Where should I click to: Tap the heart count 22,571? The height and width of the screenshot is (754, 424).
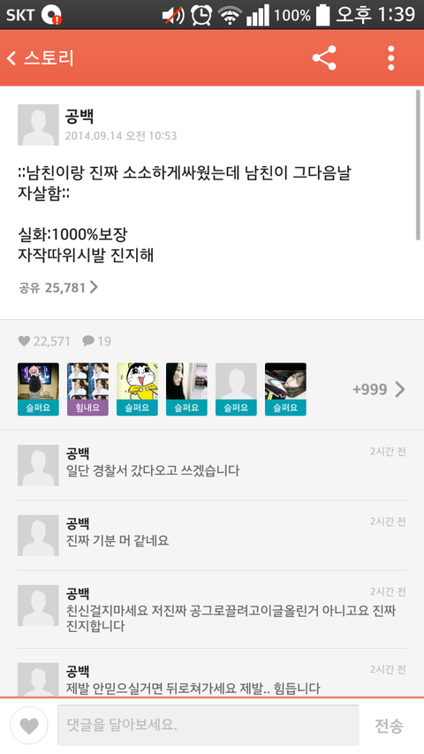44,341
